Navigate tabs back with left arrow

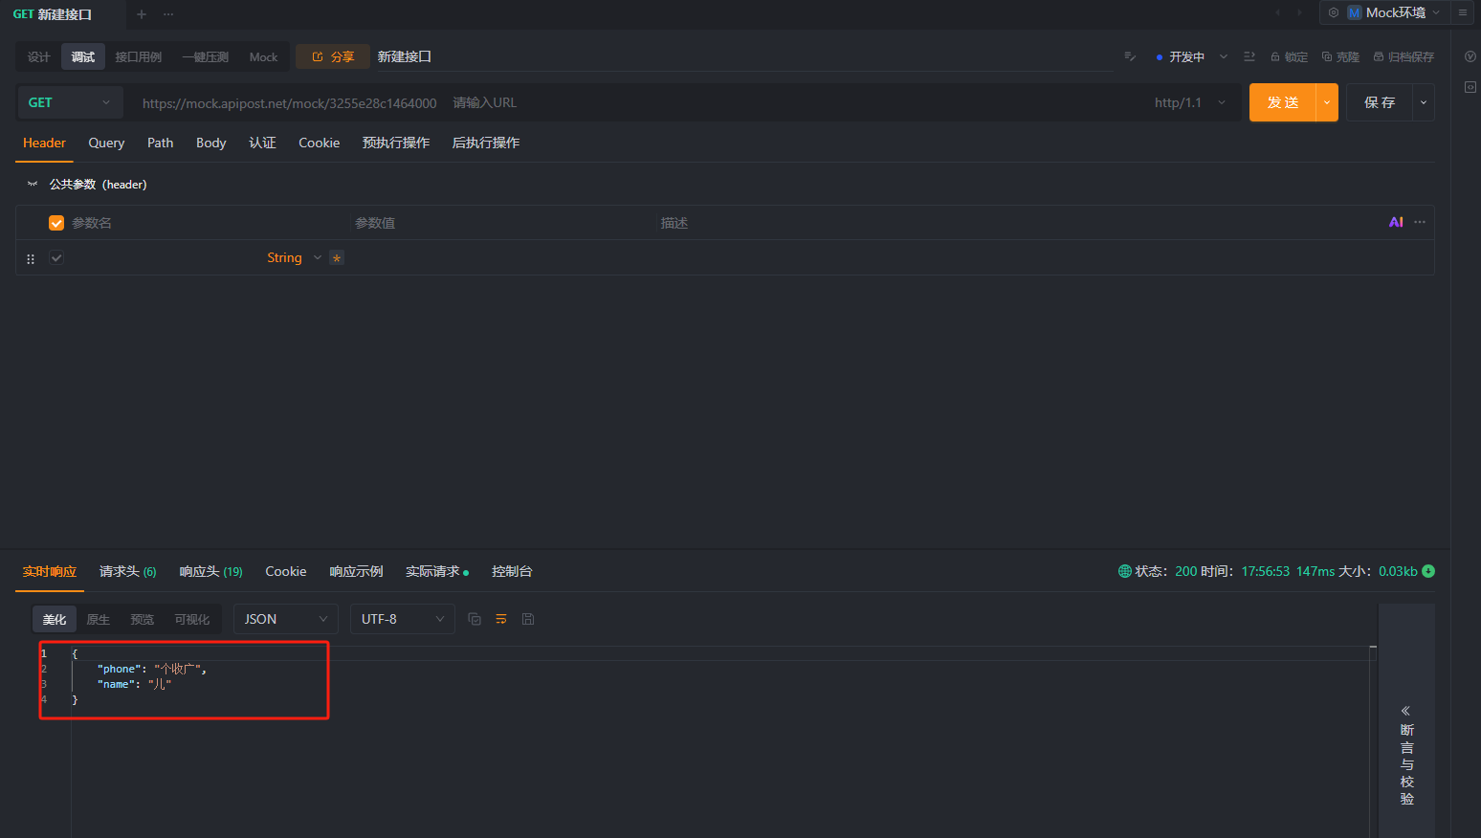pos(1278,12)
